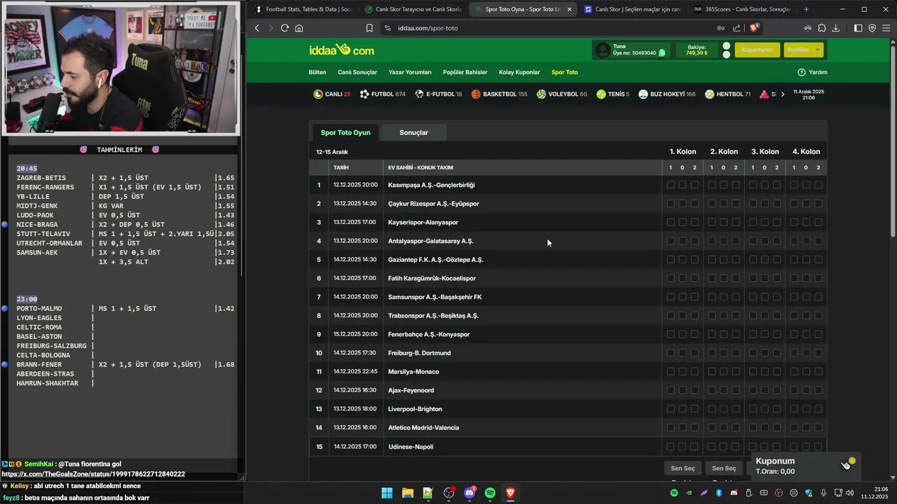Switch to Football Stats, Tables & Data tab

coord(303,9)
